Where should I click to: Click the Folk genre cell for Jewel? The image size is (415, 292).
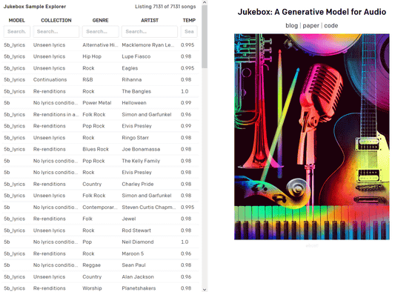pos(87,219)
